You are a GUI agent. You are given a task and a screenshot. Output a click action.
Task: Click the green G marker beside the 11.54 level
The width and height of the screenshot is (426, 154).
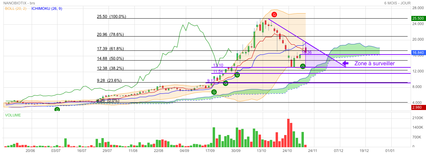tap(237, 75)
